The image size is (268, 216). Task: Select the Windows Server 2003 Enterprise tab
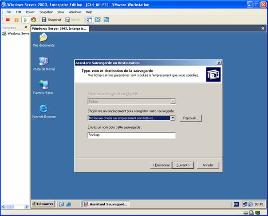60,28
